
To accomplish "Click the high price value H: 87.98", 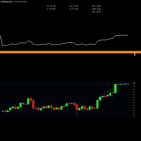I will tap(74, 6).
